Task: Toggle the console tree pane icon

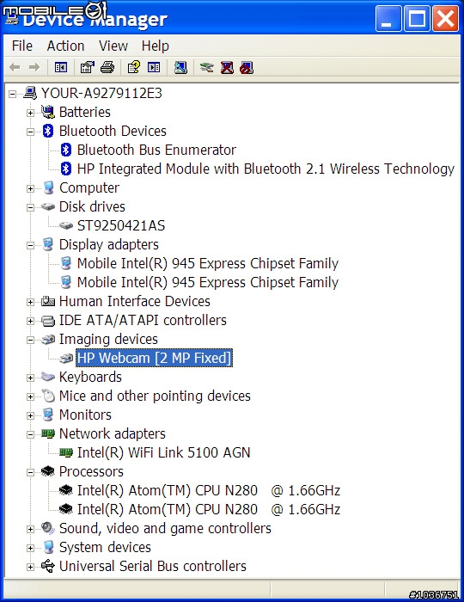Action: [x=61, y=68]
